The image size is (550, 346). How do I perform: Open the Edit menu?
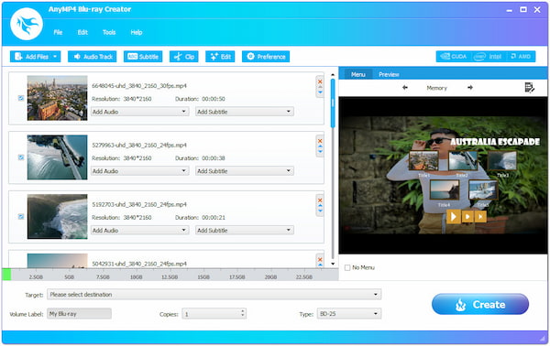(82, 32)
